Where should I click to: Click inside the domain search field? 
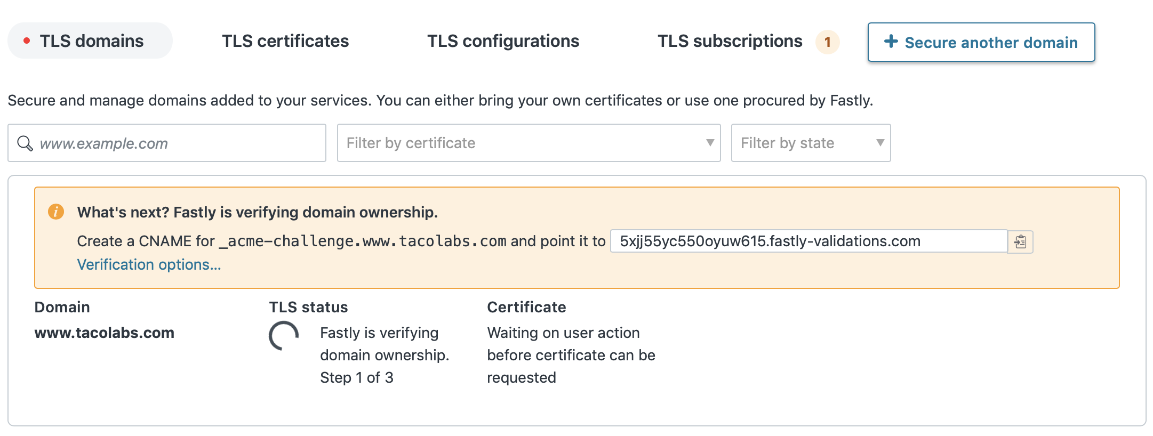[166, 142]
